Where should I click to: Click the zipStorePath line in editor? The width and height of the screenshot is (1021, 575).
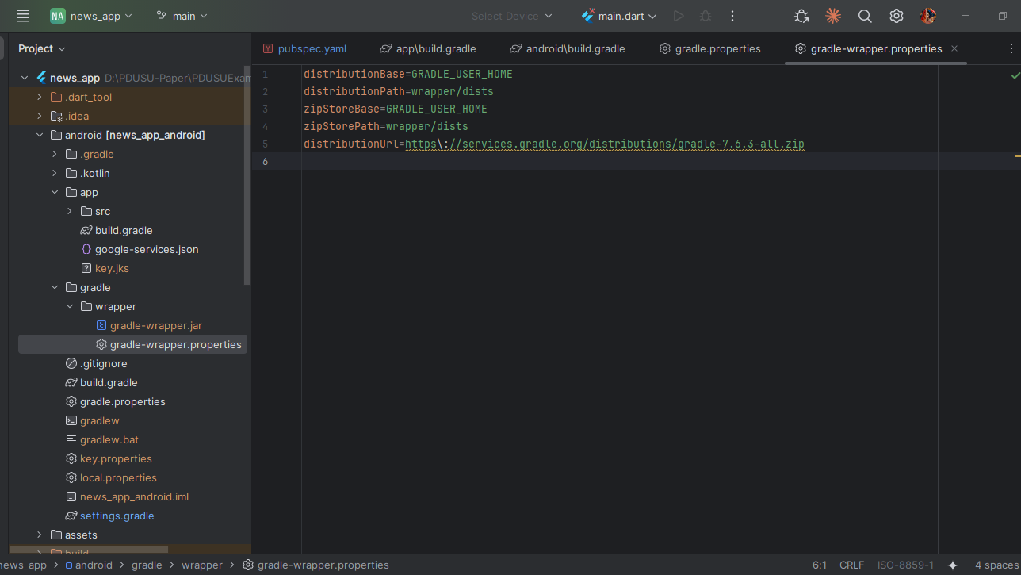tap(386, 126)
